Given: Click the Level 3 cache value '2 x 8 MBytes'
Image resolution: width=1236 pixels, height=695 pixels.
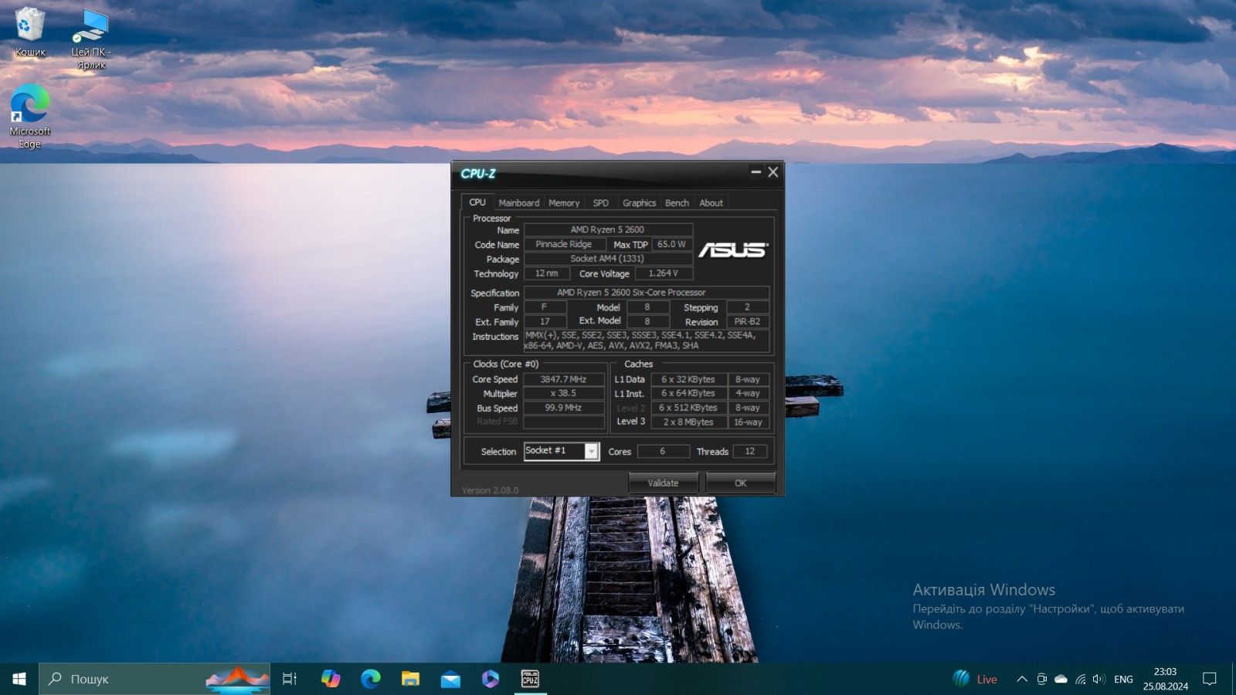Looking at the screenshot, I should click(688, 422).
